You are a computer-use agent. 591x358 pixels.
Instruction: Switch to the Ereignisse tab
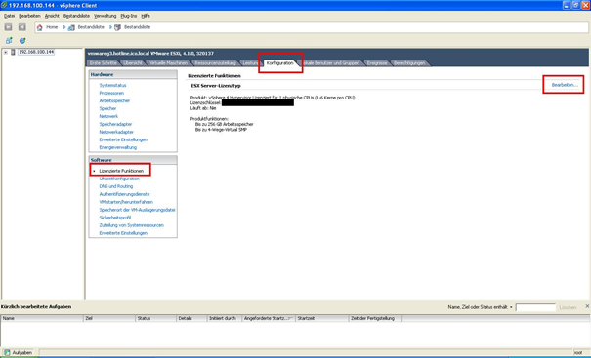tap(377, 63)
